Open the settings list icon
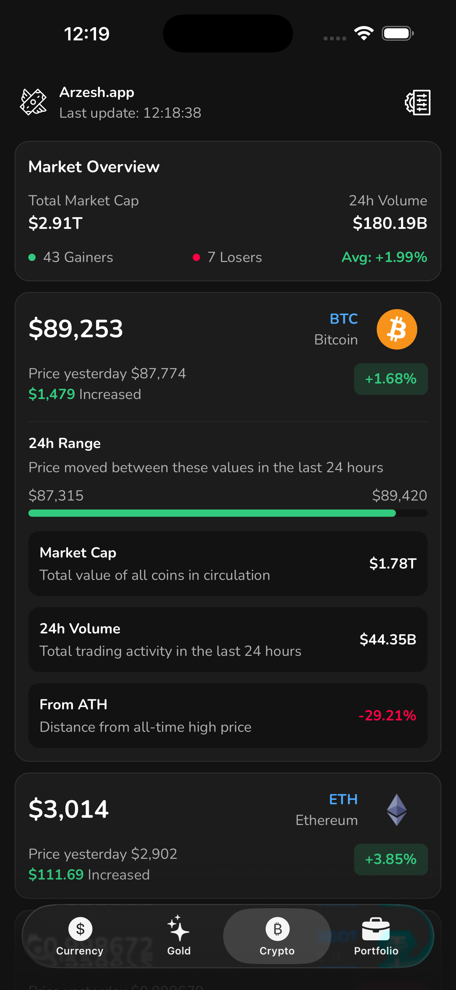Screen dimensions: 456x990 pyautogui.click(x=418, y=103)
